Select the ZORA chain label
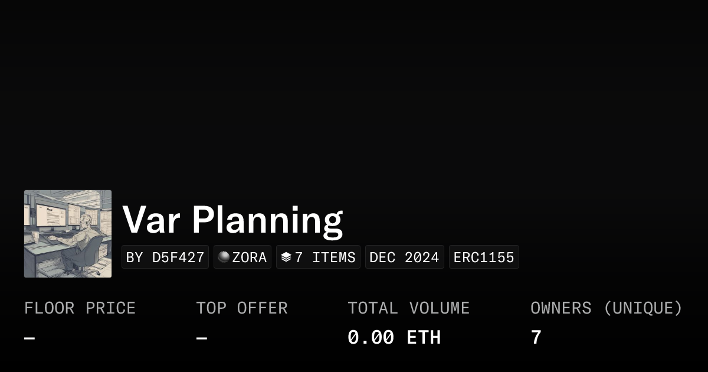The height and width of the screenshot is (372, 708). click(250, 257)
